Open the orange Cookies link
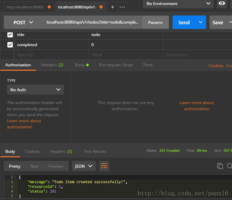The height and width of the screenshot is (200, 232). point(216,65)
